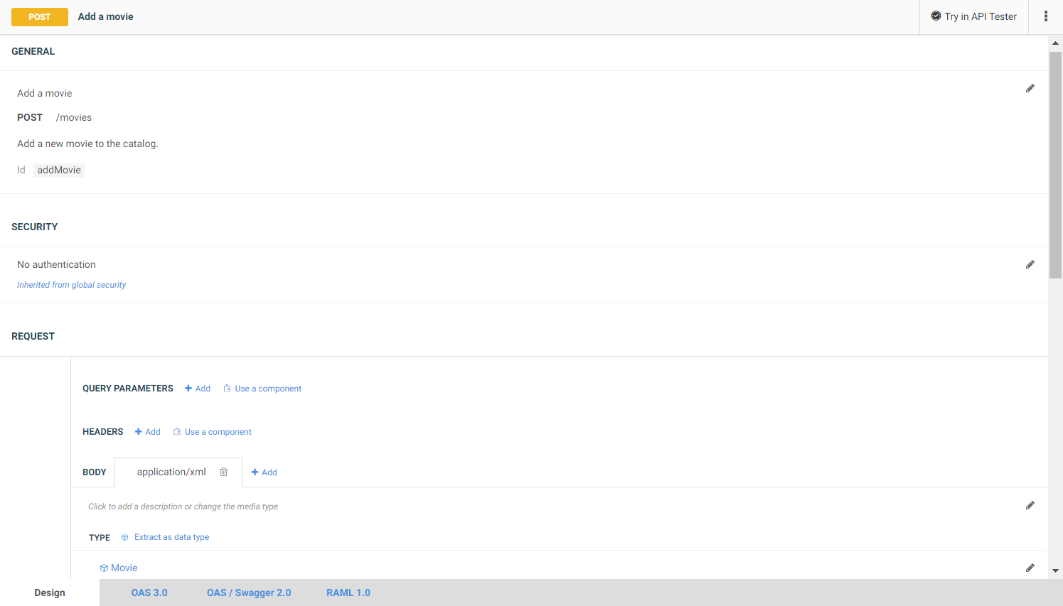1063x606 pixels.
Task: Switch to OAS / Swagger 2.0 tab
Action: click(249, 593)
